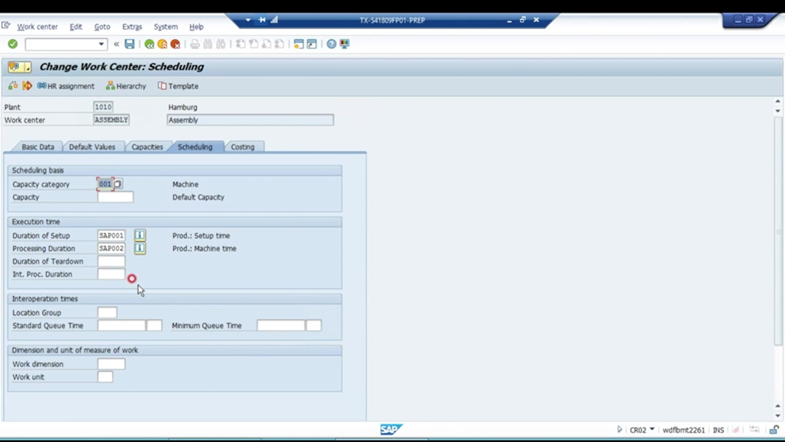Click the Find Next binoculars icon
Viewport: 785px width, 442px height.
[x=221, y=44]
